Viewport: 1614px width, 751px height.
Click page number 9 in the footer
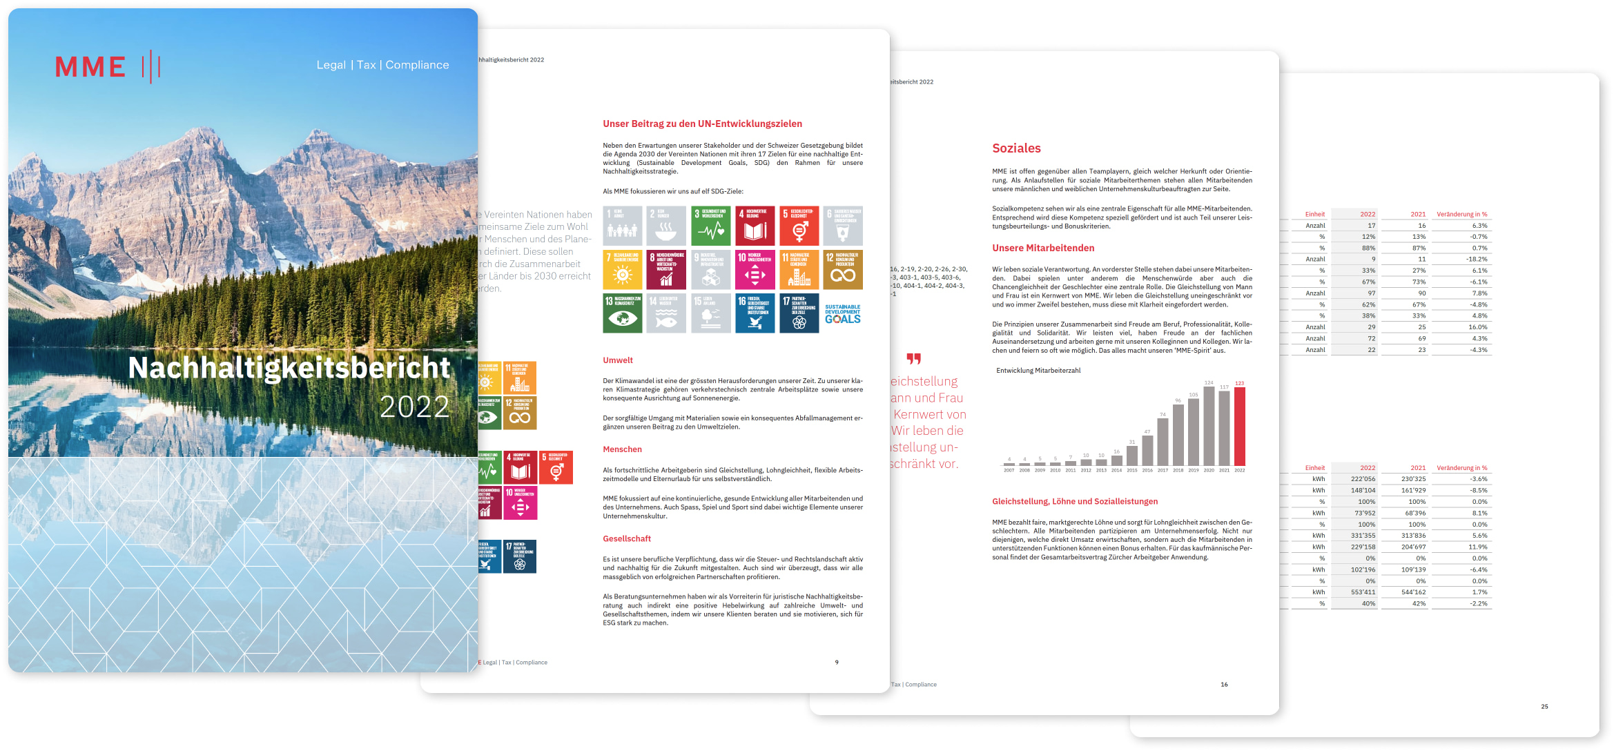tap(837, 663)
